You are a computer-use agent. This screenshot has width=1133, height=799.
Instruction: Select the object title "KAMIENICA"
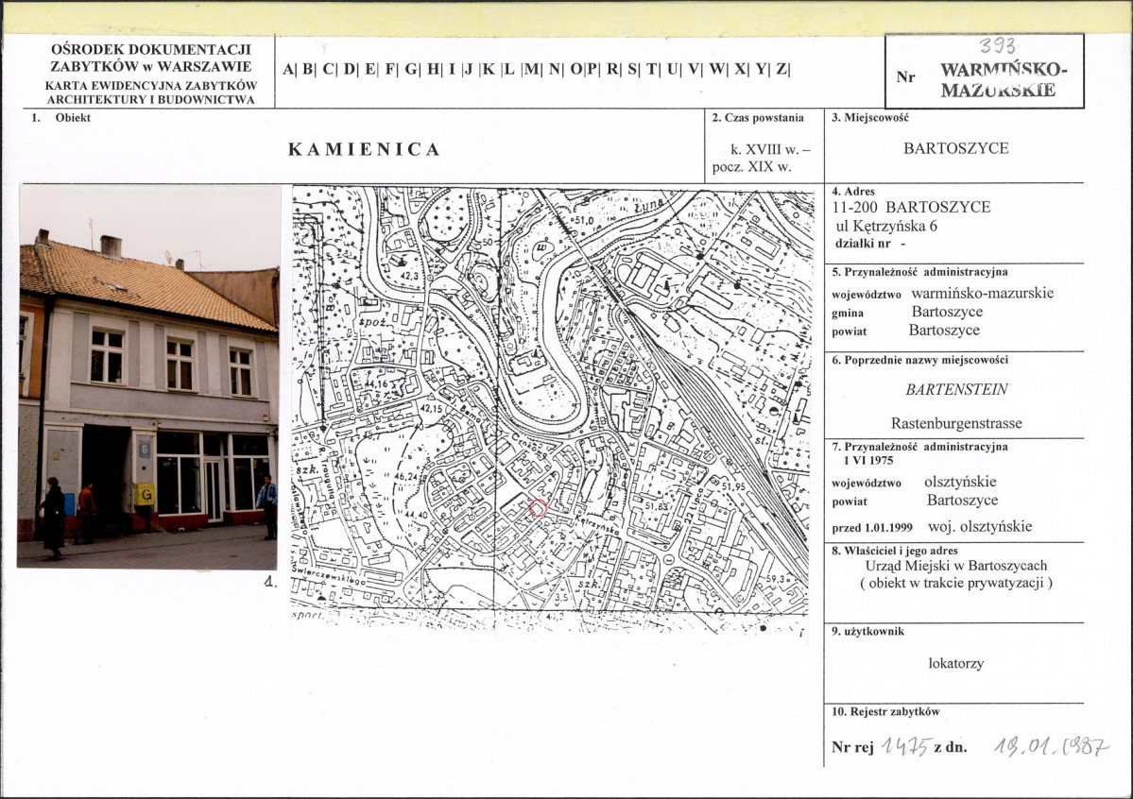(364, 149)
